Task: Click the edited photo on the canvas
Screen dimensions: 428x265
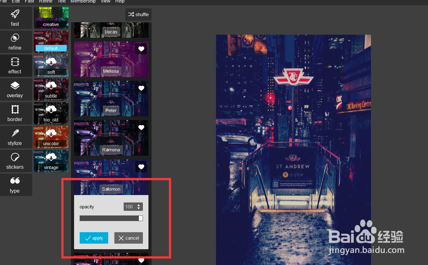Action: tap(293, 150)
